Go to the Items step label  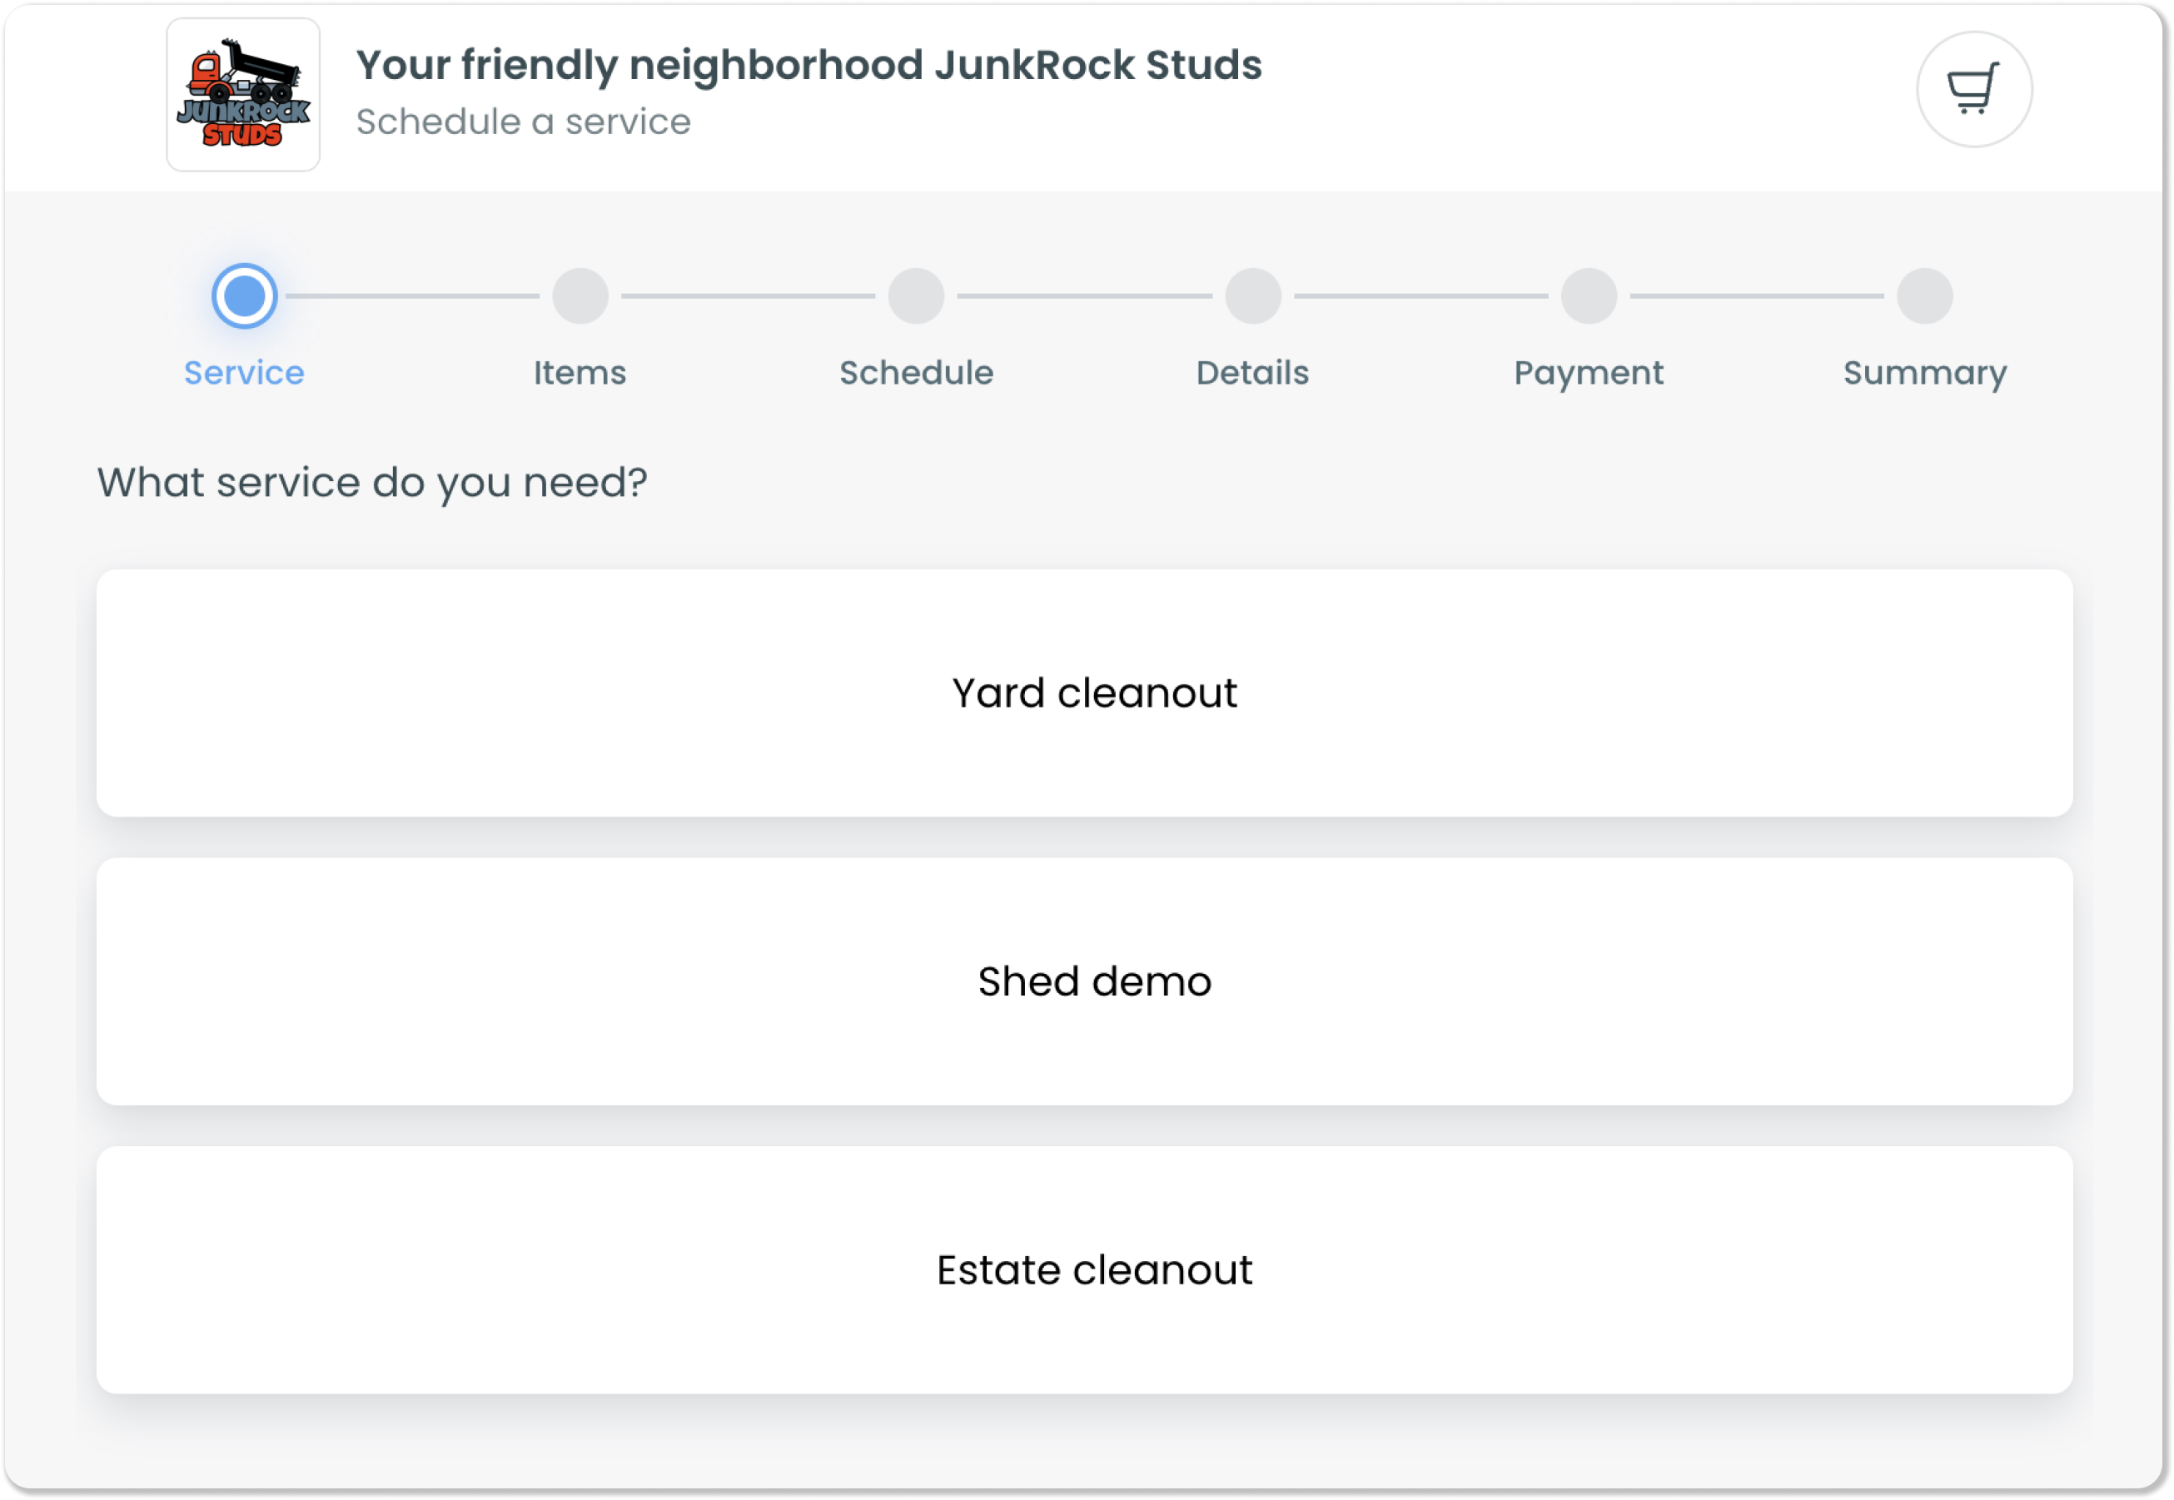[580, 373]
